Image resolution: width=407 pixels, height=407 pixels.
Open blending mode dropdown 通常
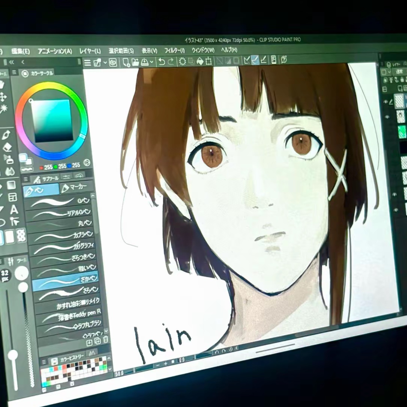click(x=399, y=72)
